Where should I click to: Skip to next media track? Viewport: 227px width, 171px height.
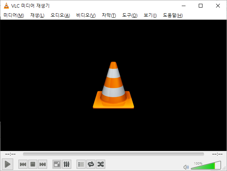43,164
